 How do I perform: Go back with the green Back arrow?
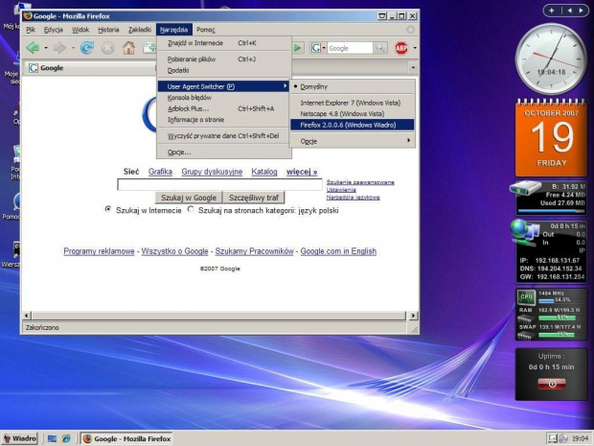pos(34,48)
